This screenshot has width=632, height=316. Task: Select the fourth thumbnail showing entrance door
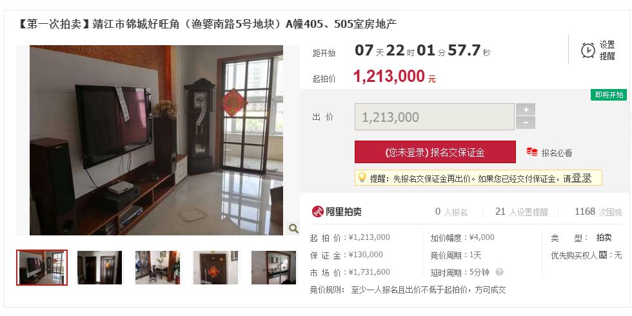point(215,268)
